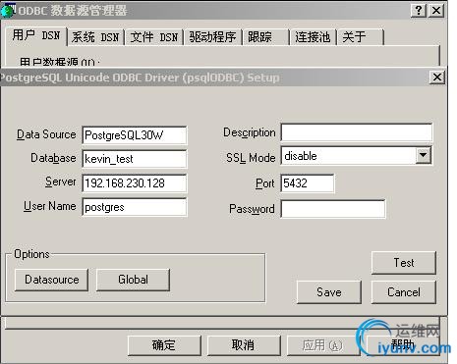Screen dimensions: 457x364
Task: Close the psqlODBC Setup dialog
Action: (x=437, y=78)
